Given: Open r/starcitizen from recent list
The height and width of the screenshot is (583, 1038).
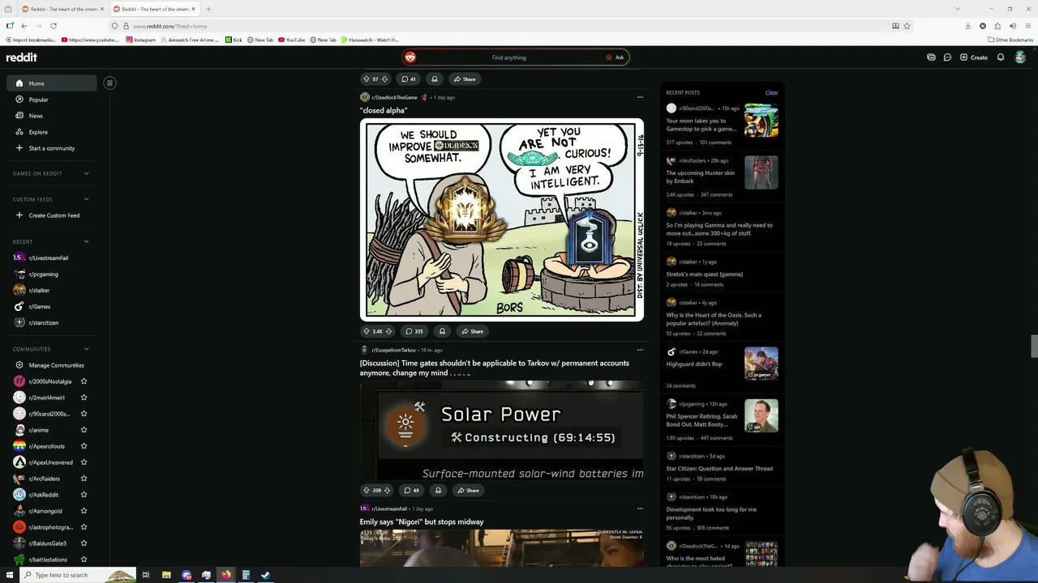Looking at the screenshot, I should tap(52, 322).
